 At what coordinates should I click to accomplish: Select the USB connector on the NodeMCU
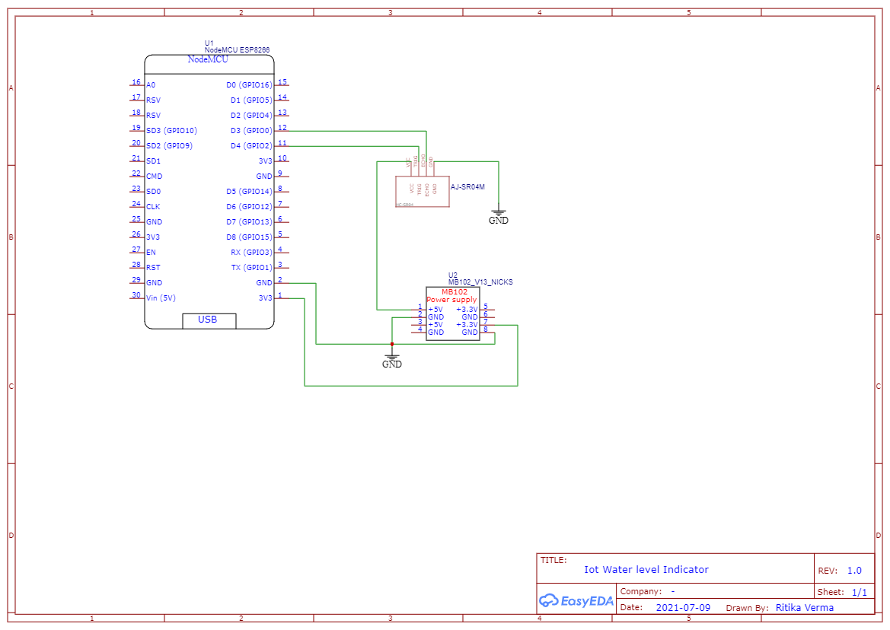(x=209, y=320)
